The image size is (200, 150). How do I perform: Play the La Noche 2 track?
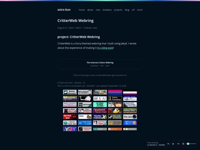tap(173, 144)
